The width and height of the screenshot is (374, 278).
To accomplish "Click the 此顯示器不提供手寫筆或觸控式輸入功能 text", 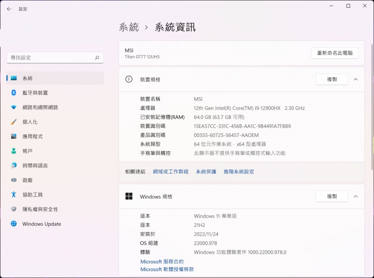I will [240, 153].
